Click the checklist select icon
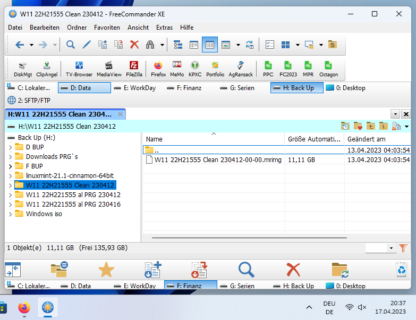The height and width of the screenshot is (320, 416). [x=269, y=45]
